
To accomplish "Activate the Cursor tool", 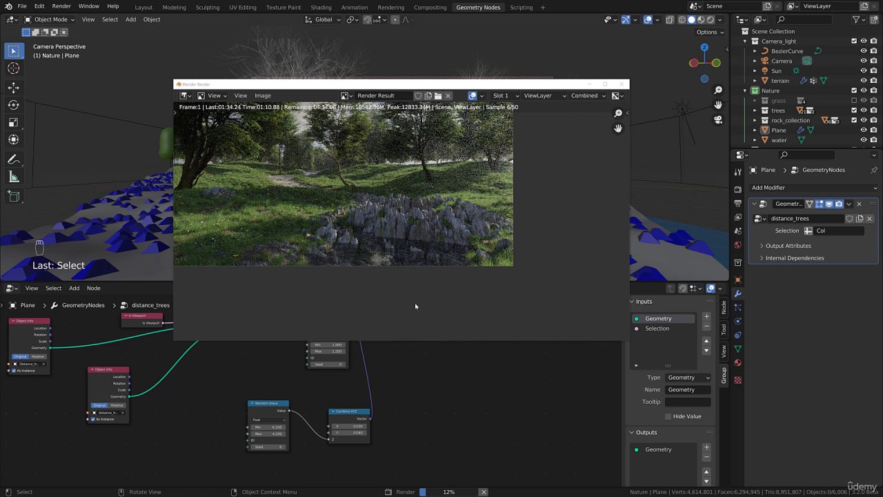I will point(13,68).
